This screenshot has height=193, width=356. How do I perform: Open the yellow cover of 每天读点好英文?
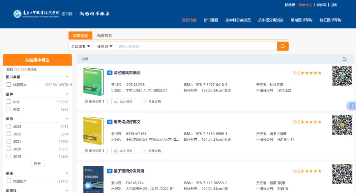pyautogui.click(x=93, y=131)
